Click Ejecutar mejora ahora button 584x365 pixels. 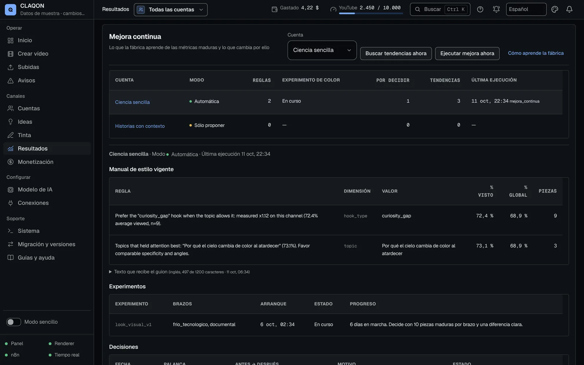pos(467,53)
